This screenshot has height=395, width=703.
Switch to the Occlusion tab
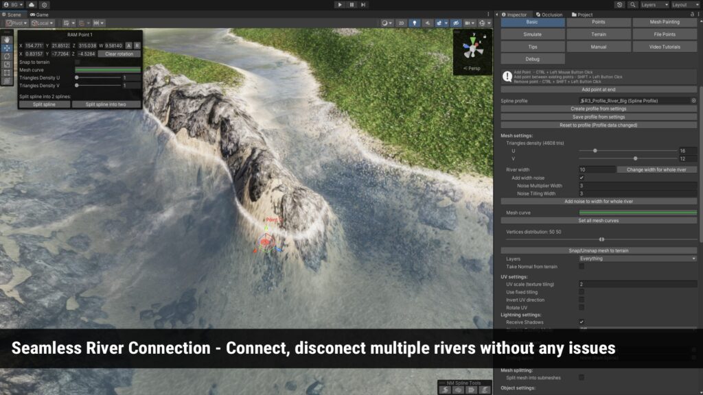tap(549, 14)
